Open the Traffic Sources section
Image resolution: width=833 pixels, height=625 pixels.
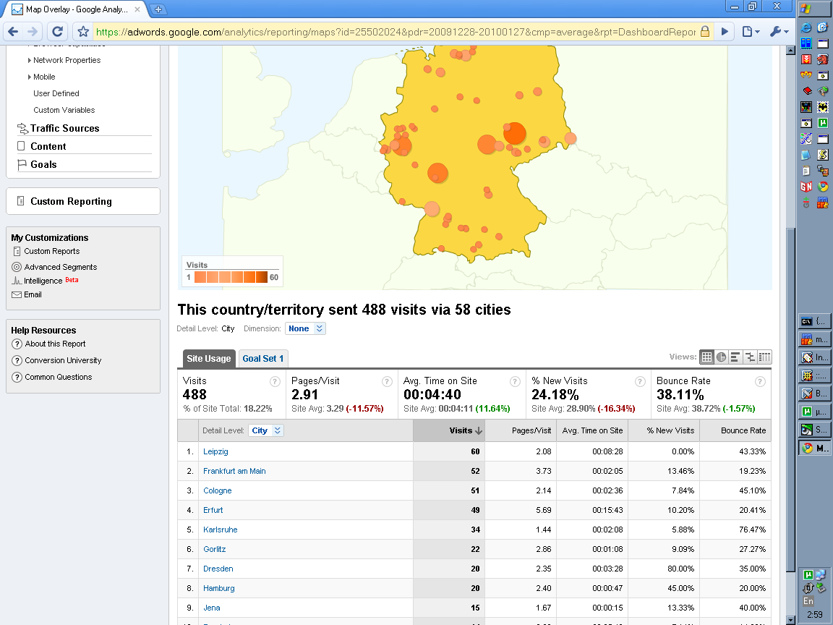pos(64,128)
